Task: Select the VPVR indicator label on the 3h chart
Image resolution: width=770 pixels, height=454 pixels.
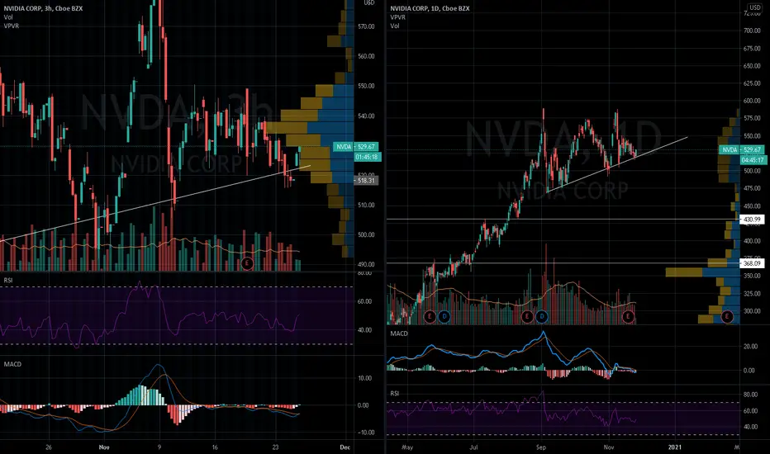Action: point(11,26)
